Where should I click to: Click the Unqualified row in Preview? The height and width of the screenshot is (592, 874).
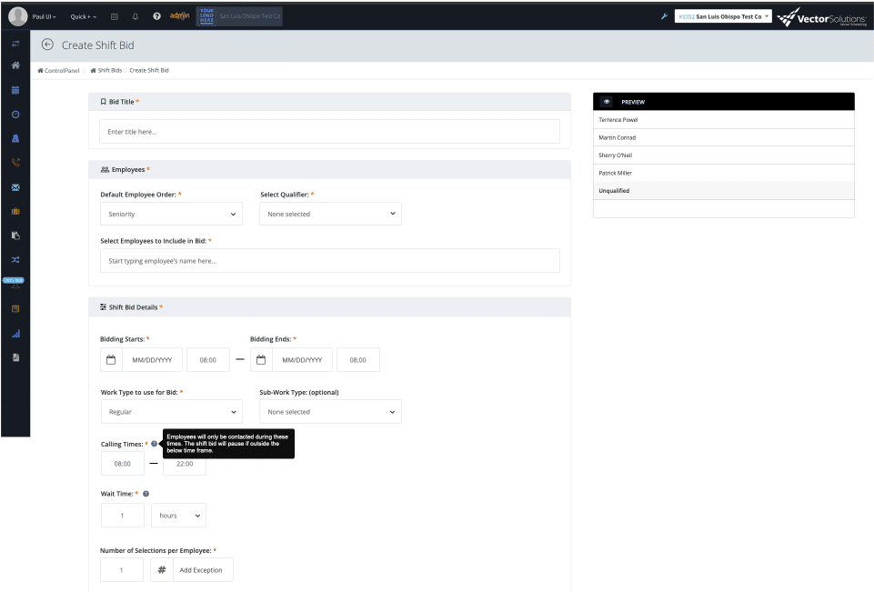[x=724, y=191]
